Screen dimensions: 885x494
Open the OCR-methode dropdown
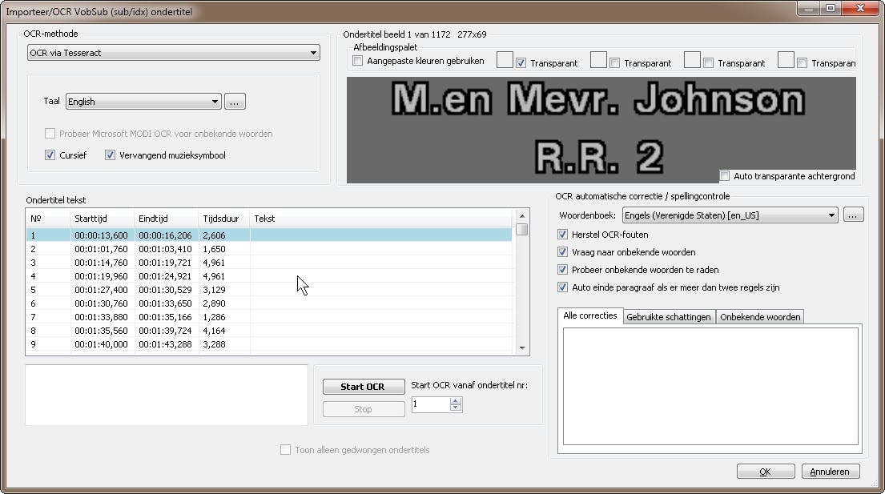click(173, 53)
